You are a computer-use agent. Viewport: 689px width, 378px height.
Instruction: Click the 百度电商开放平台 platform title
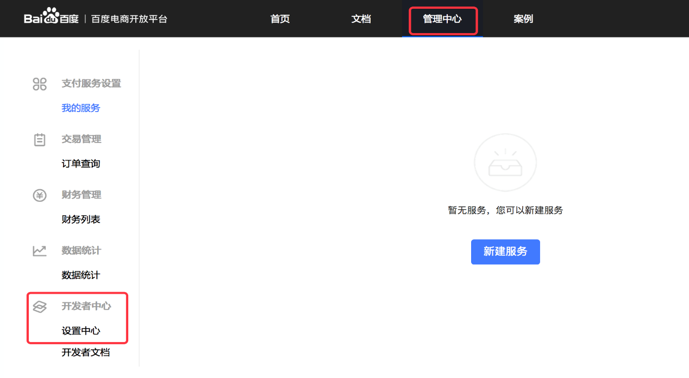point(129,18)
